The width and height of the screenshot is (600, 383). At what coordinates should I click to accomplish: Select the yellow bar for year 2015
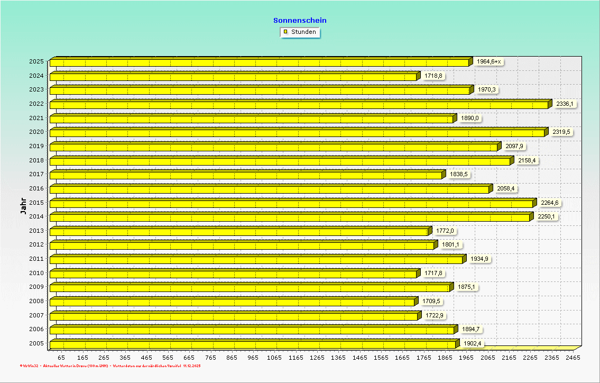click(x=291, y=204)
